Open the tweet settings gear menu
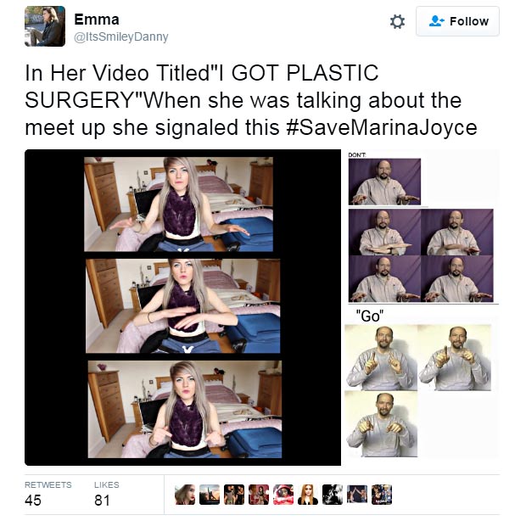 397,22
